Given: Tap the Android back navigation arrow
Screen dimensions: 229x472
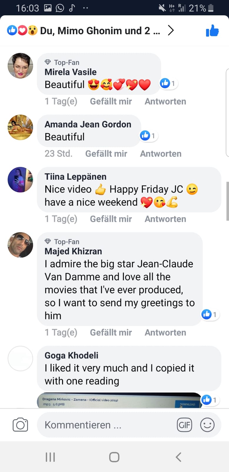Looking at the screenshot, I should pos(178,457).
